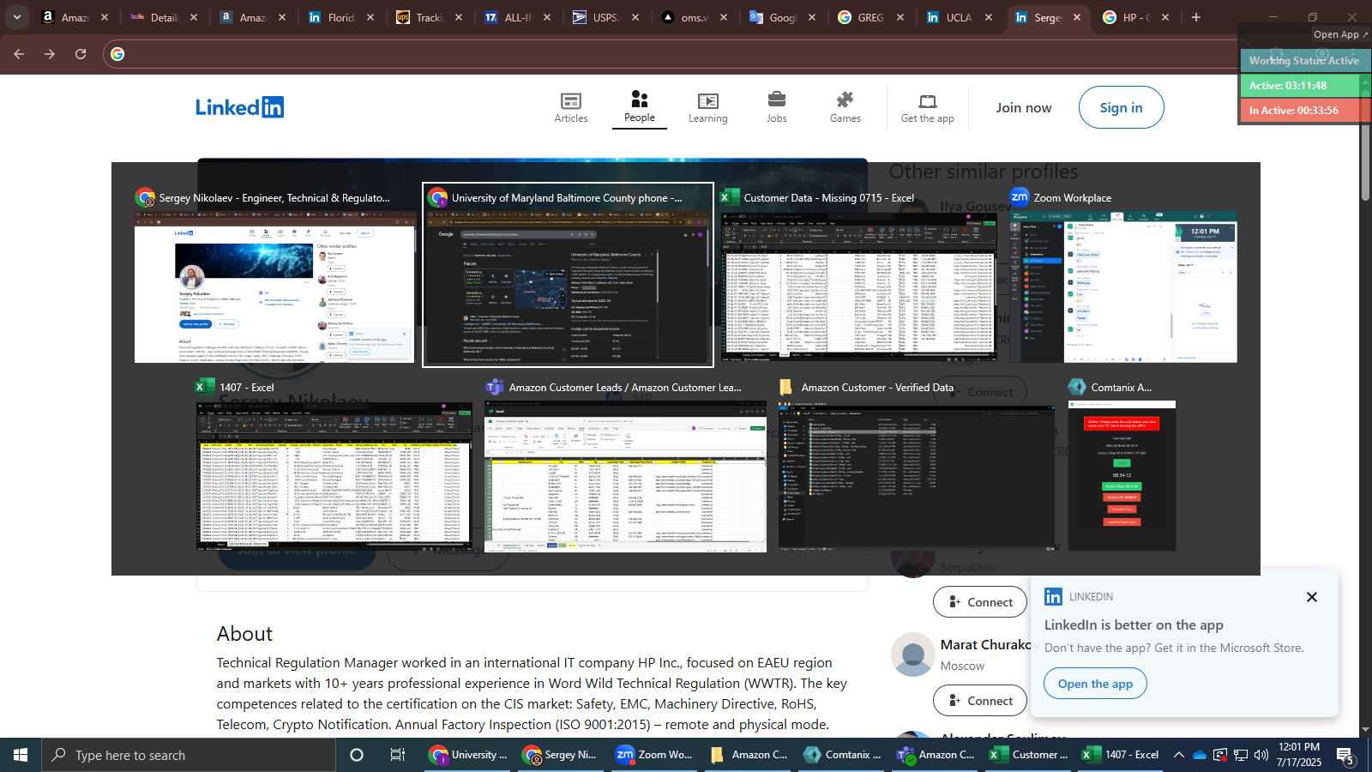Open Task View icon on taskbar

[x=398, y=755]
